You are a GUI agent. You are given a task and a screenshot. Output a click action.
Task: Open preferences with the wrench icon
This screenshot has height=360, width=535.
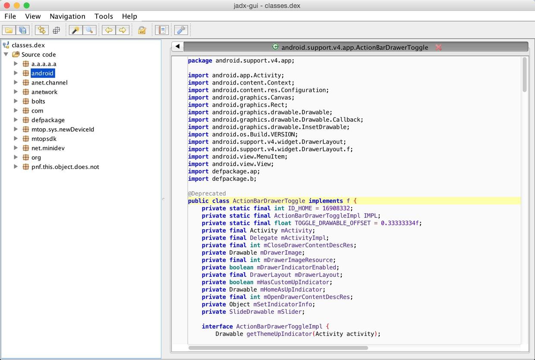pos(181,30)
